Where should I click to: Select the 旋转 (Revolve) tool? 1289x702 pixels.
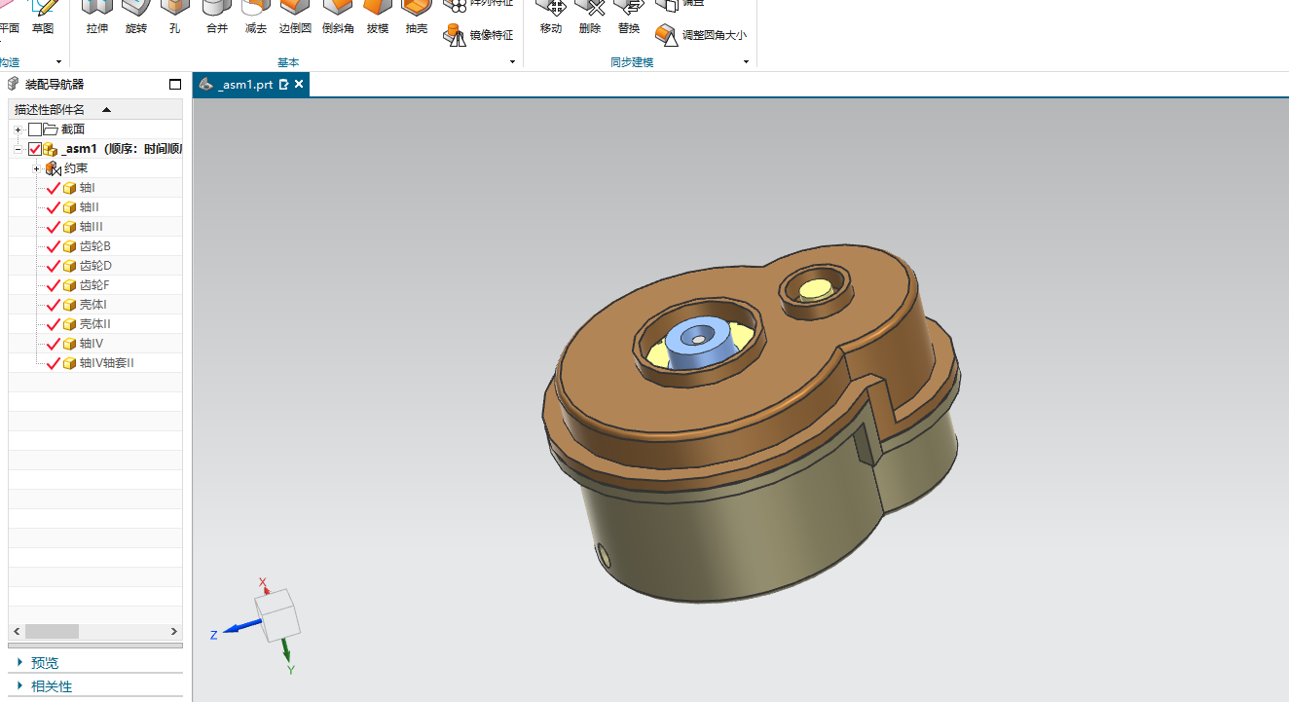[x=135, y=18]
